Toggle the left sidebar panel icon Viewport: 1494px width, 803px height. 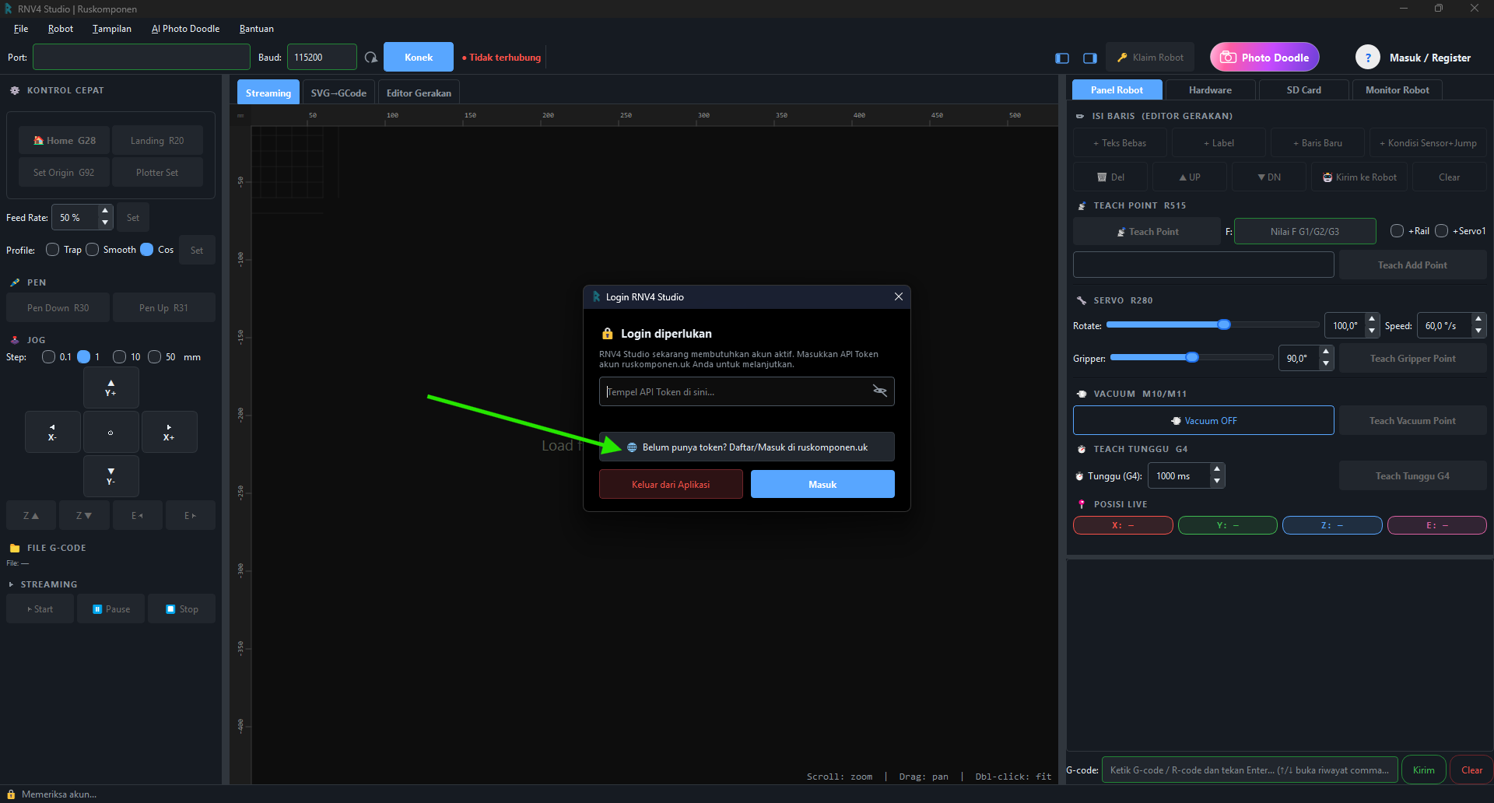point(1062,58)
